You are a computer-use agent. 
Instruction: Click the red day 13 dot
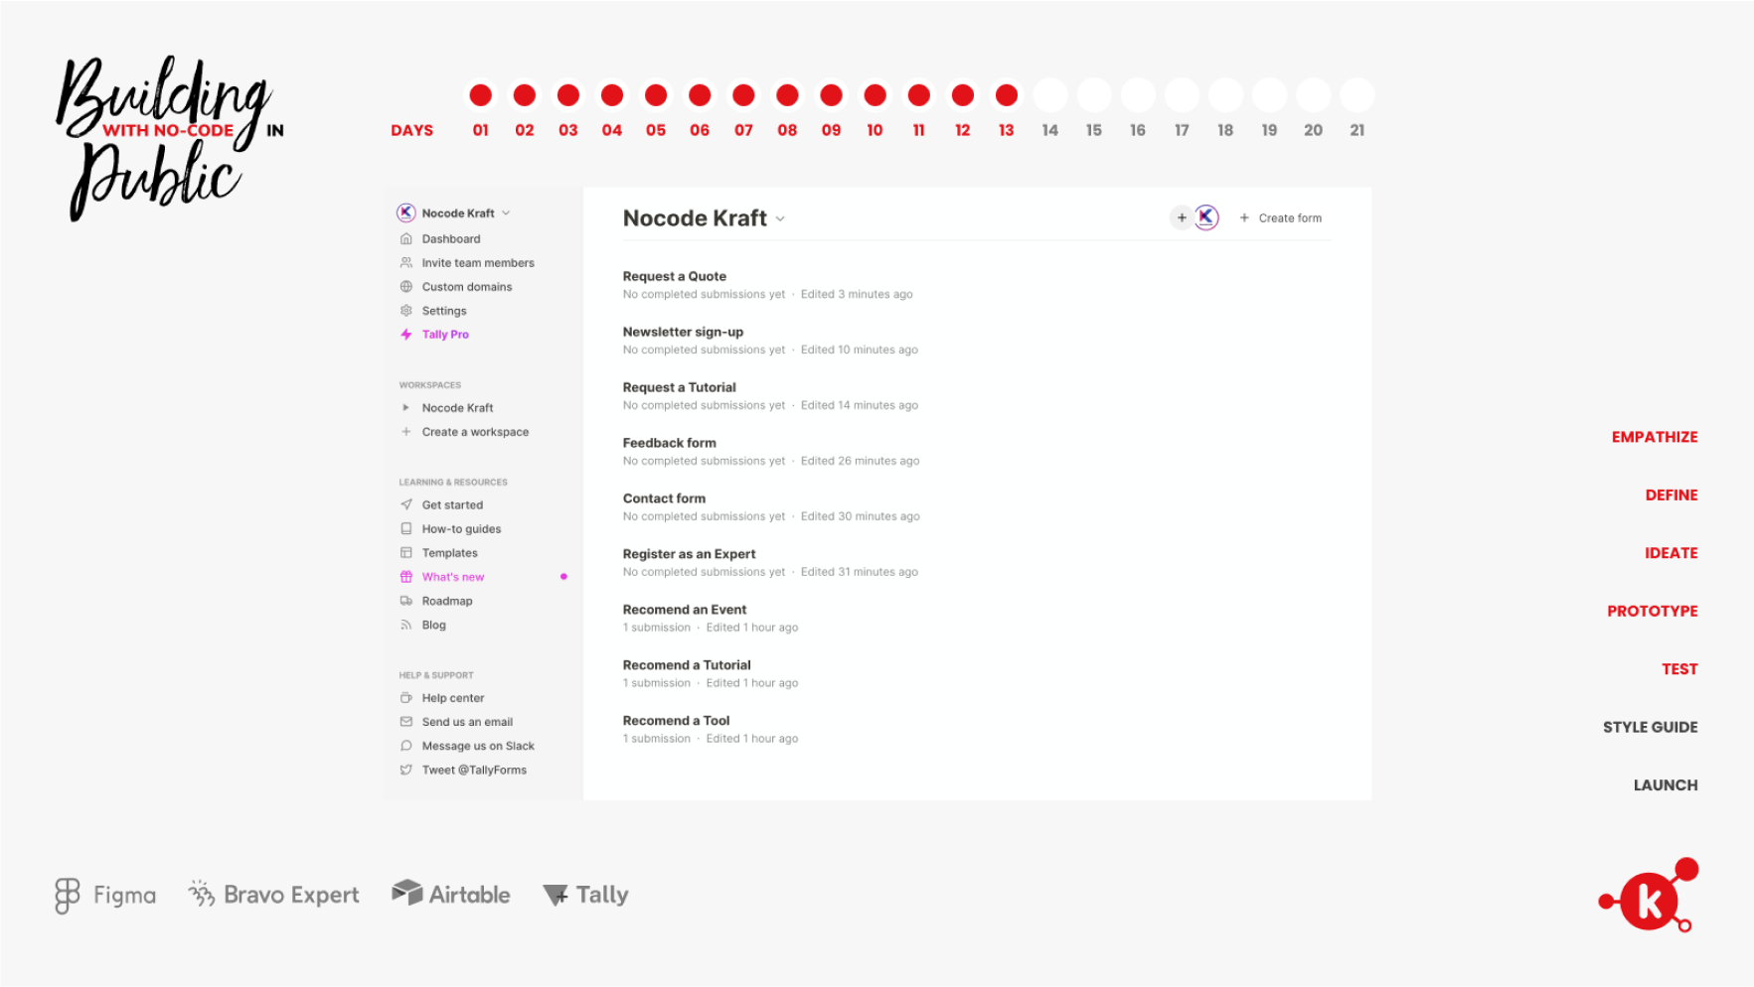tap(1007, 95)
